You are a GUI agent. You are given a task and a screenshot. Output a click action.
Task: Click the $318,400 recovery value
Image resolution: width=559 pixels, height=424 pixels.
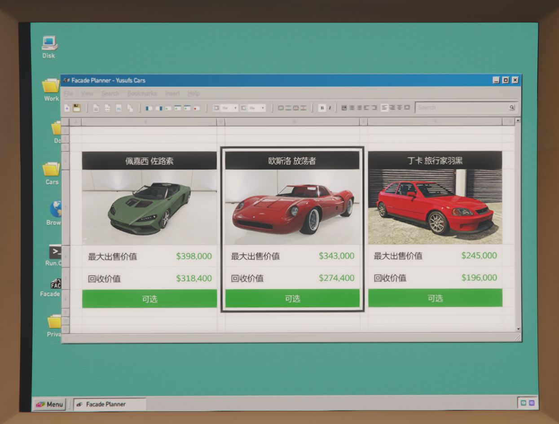click(194, 278)
